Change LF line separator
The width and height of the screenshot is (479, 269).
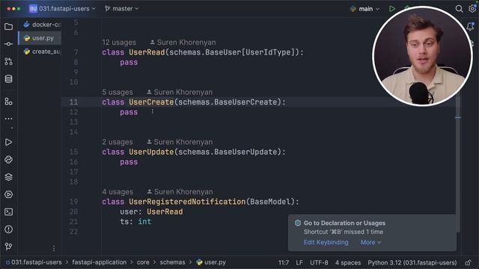click(299, 262)
